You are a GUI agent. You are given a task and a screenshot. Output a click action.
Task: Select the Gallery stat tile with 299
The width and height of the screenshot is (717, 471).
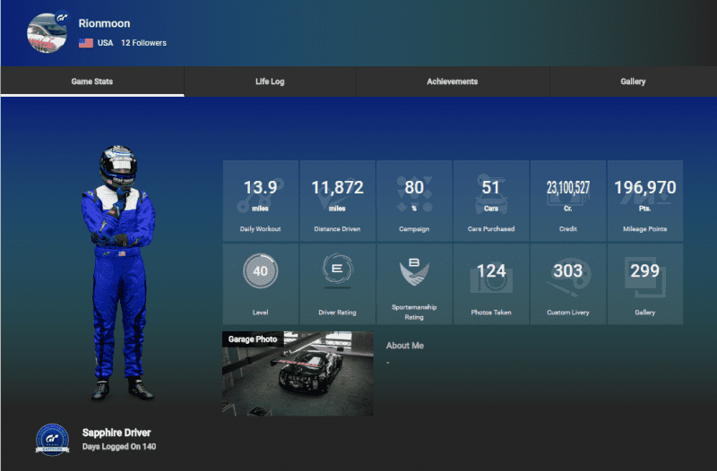pyautogui.click(x=644, y=284)
